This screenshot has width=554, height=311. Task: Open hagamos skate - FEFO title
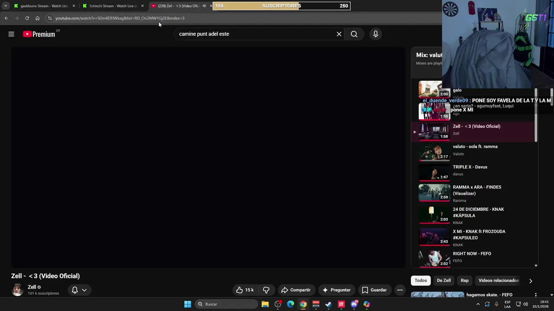tap(489, 295)
